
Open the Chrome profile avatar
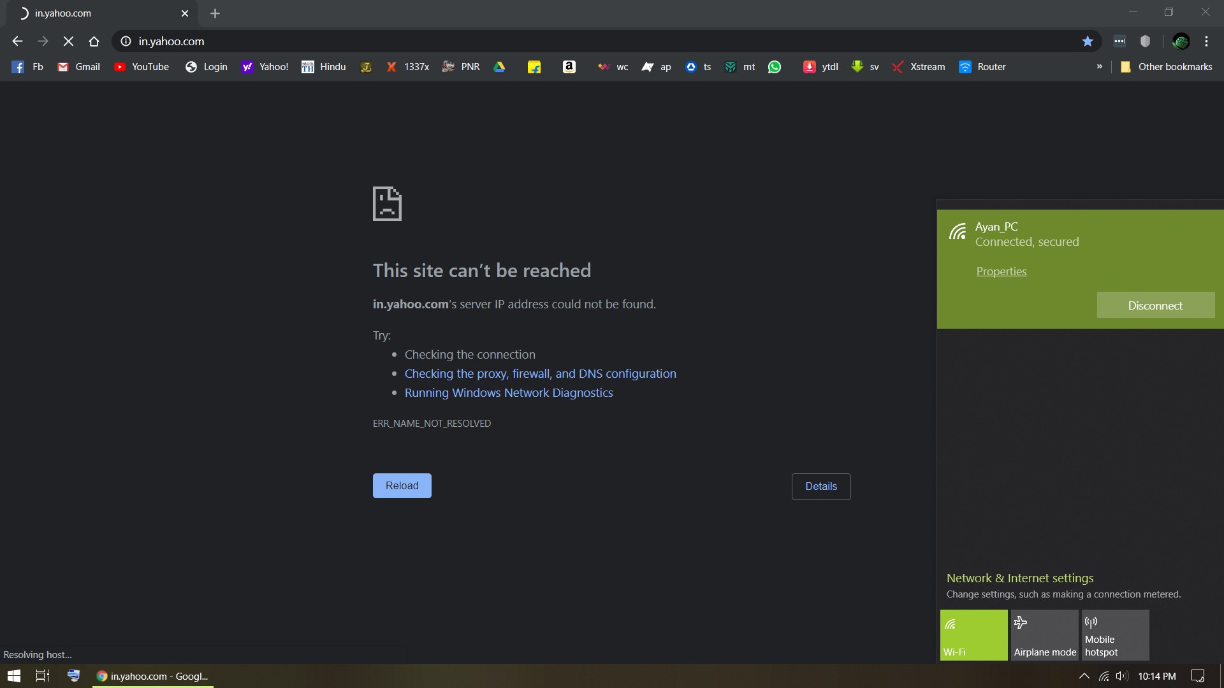[x=1181, y=41]
